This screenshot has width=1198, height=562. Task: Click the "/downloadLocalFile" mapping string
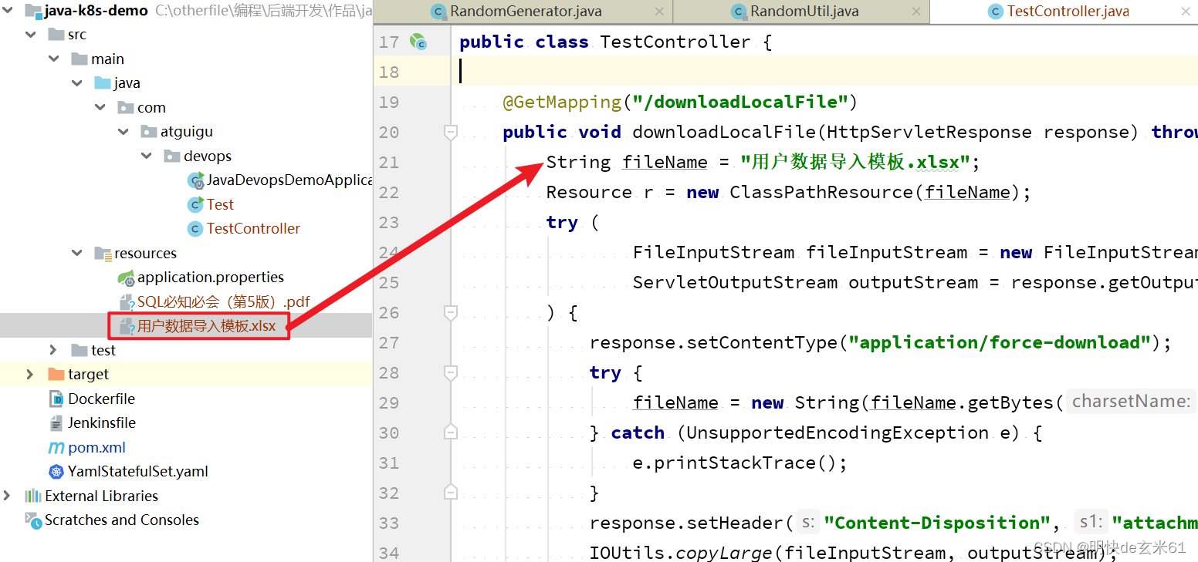click(739, 102)
